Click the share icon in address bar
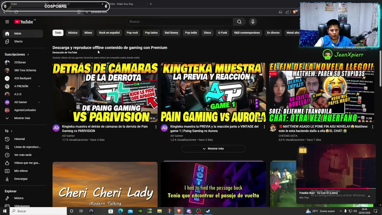 (x=287, y=12)
